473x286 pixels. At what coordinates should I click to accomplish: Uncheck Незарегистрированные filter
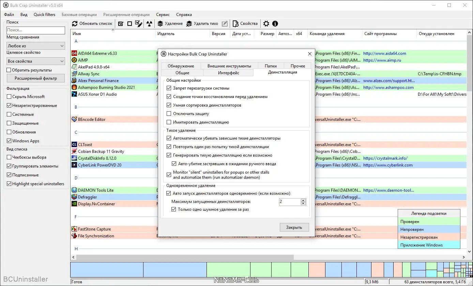(9, 106)
